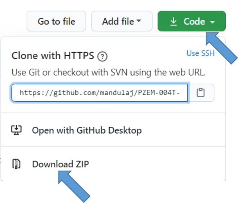Click the download arrow icon on Code button
Viewport: 238px width, 203px height.
click(x=173, y=21)
